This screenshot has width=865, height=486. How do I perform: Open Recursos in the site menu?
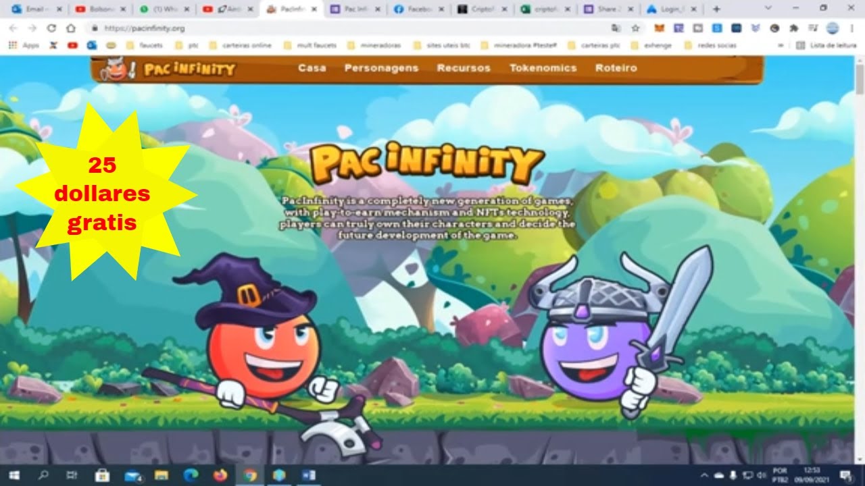pyautogui.click(x=464, y=68)
